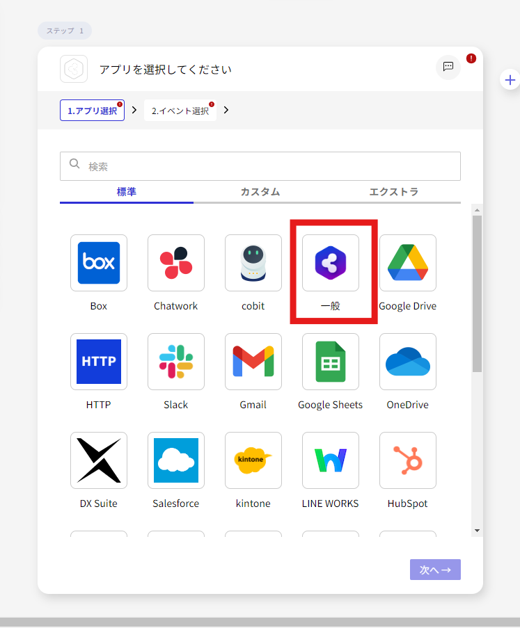
Task: Switch to the 標準 tab
Action: pyautogui.click(x=127, y=192)
